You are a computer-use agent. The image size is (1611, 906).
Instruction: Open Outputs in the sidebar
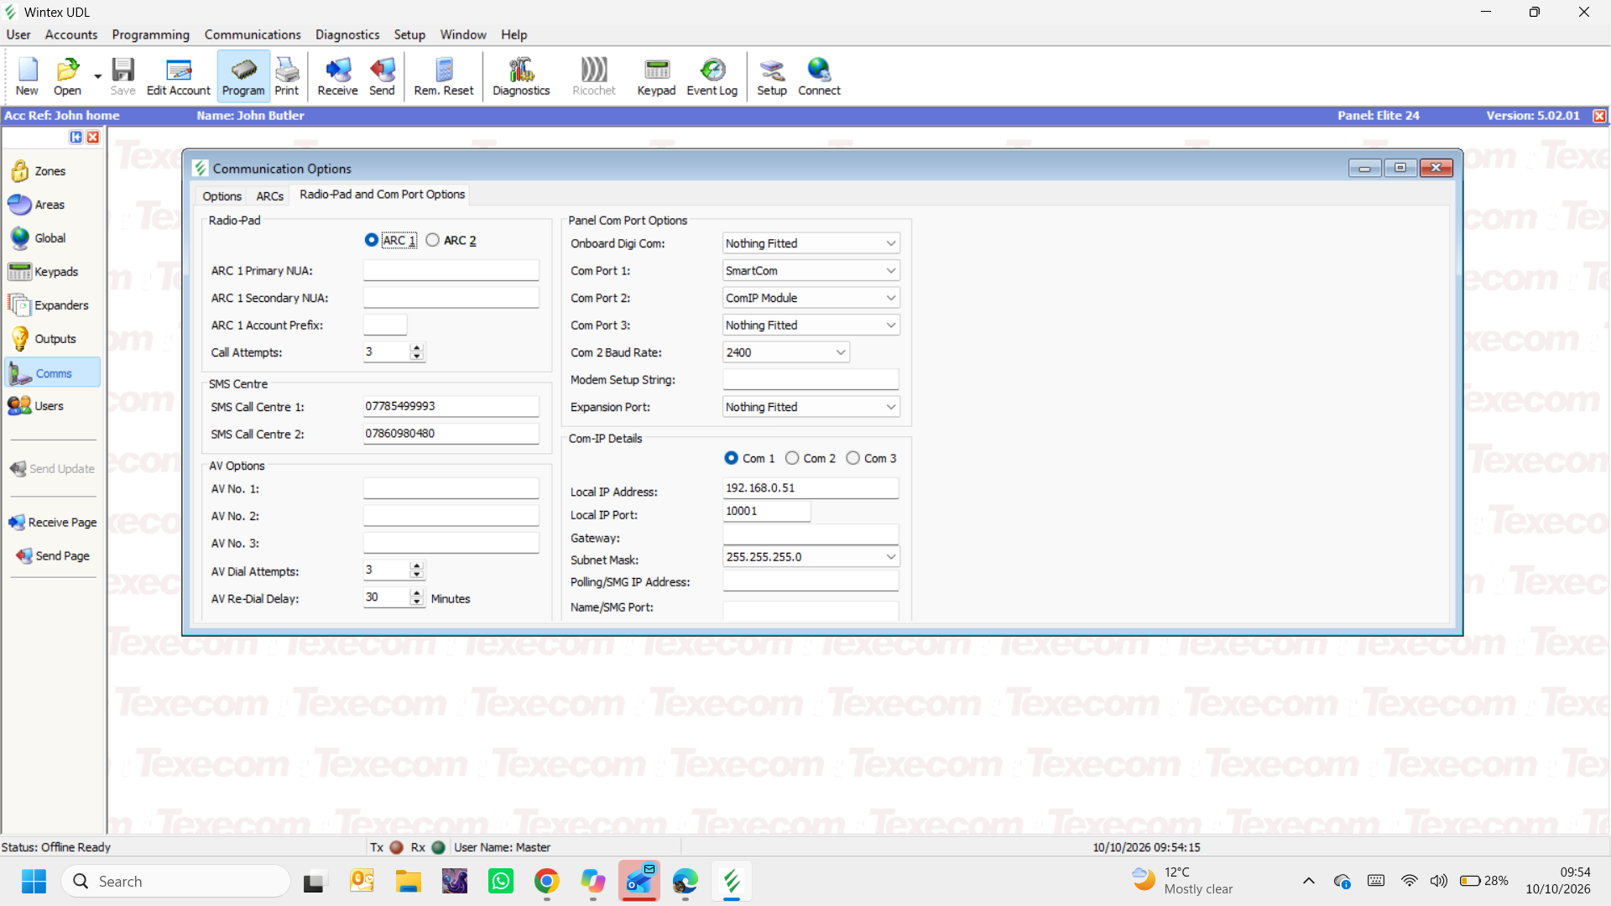[x=52, y=339]
